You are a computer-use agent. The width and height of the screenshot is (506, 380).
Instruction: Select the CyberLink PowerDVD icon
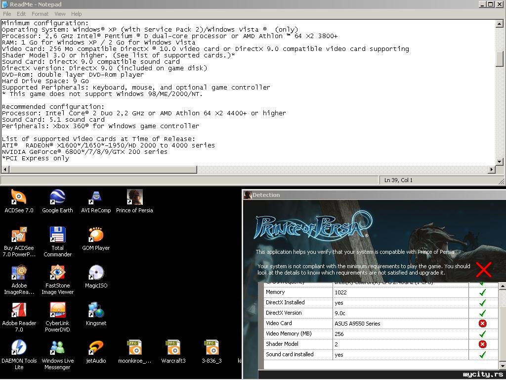pos(57,310)
